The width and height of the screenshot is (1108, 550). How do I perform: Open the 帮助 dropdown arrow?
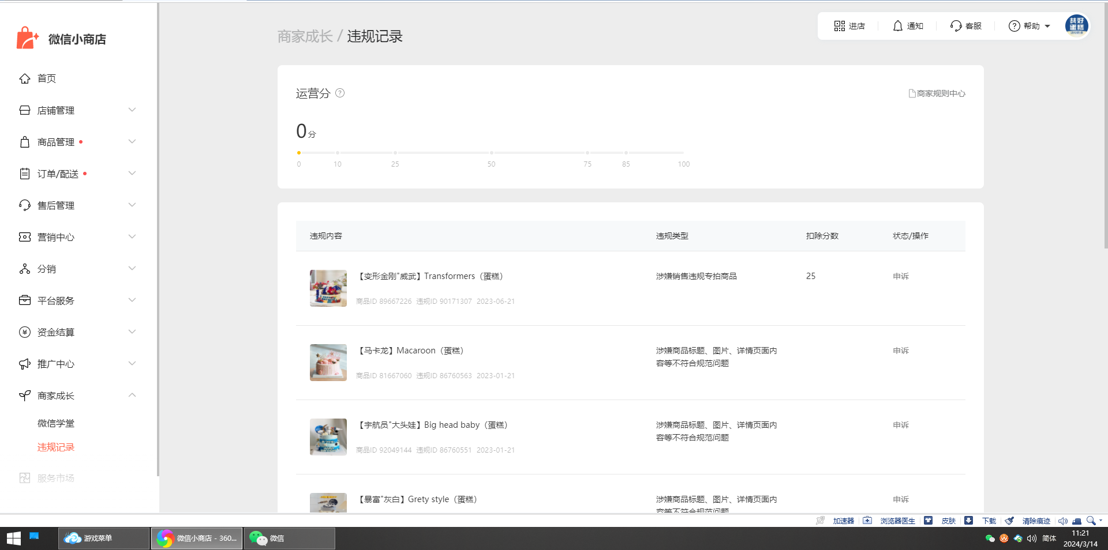(x=1047, y=27)
